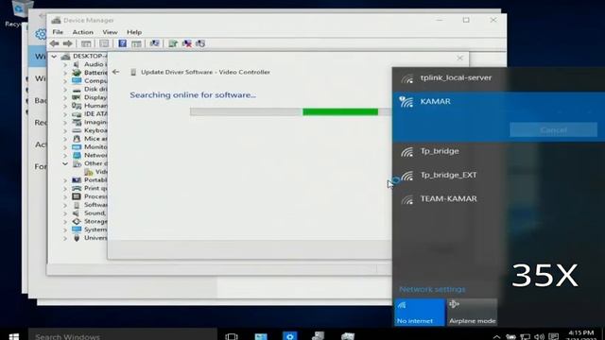This screenshot has width=605, height=340.
Task: Select the Universal Serial Bus item
Action: point(95,238)
